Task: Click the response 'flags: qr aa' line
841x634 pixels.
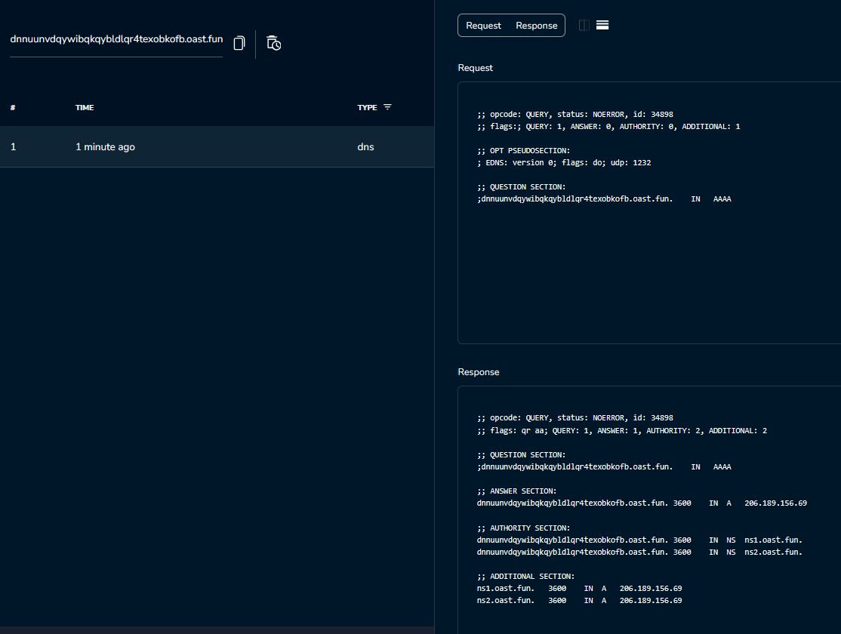Action: 621,431
